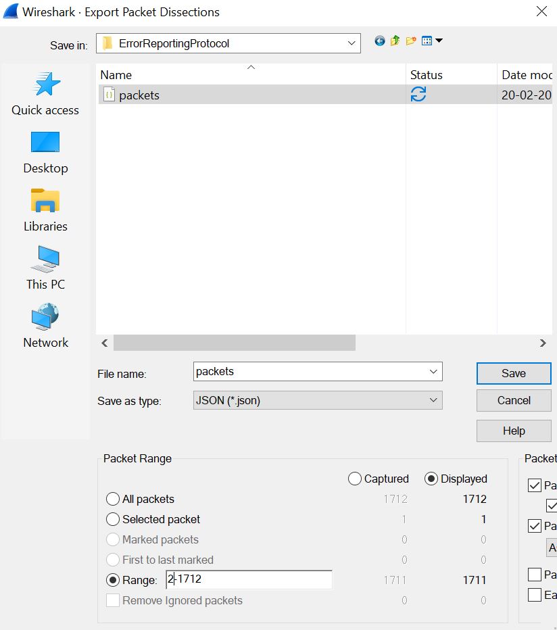Click the Range input field with 2-1712
The image size is (557, 630).
[249, 580]
